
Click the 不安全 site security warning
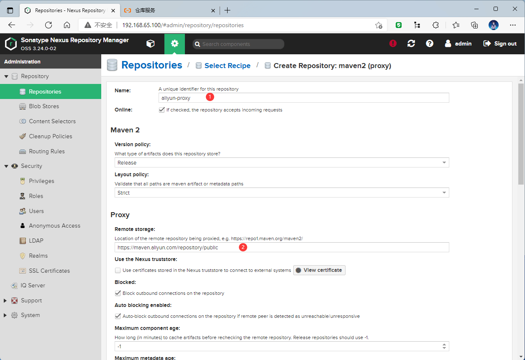98,25
